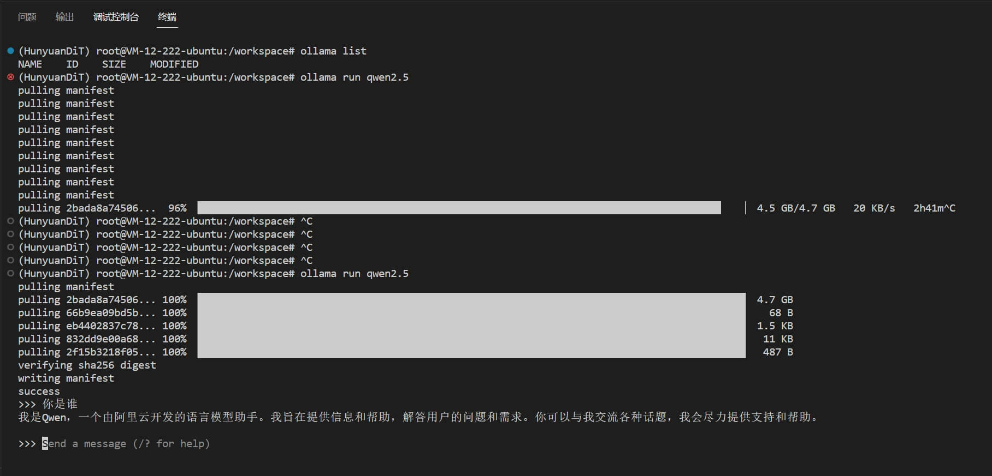Click the blue running indicator beside ollama list
992x476 pixels.
click(x=10, y=51)
